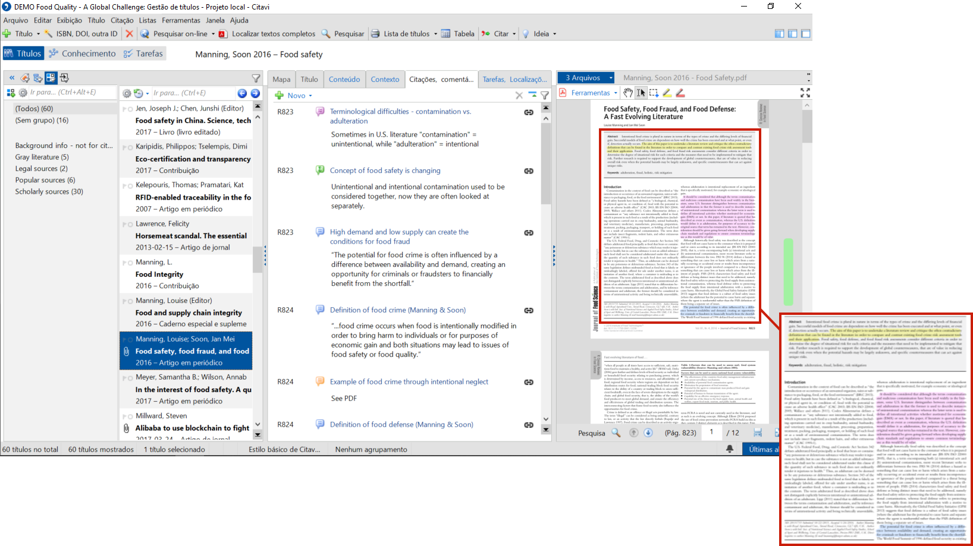Image resolution: width=973 pixels, height=546 pixels.
Task: Open notifications bell in status bar
Action: tap(730, 449)
